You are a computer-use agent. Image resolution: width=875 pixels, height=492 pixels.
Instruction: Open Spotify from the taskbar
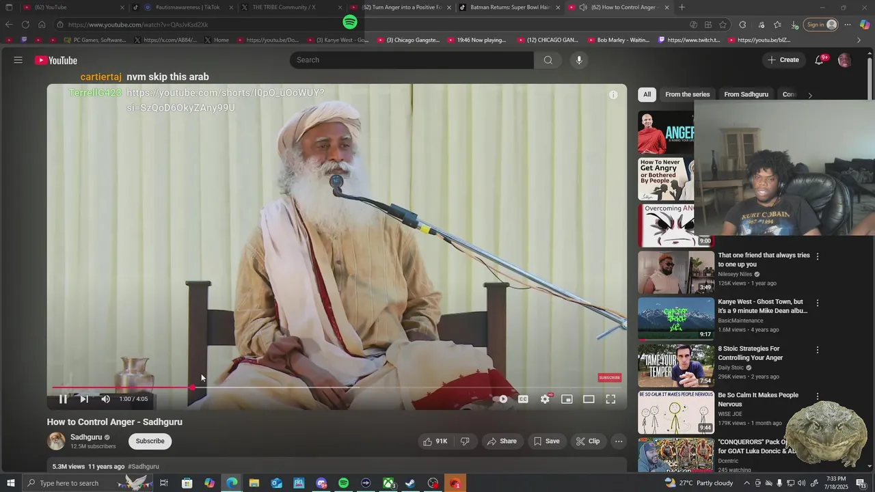tap(344, 483)
